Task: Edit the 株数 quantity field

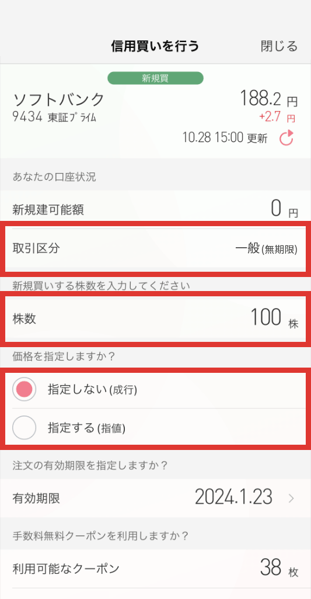Action: tap(155, 319)
